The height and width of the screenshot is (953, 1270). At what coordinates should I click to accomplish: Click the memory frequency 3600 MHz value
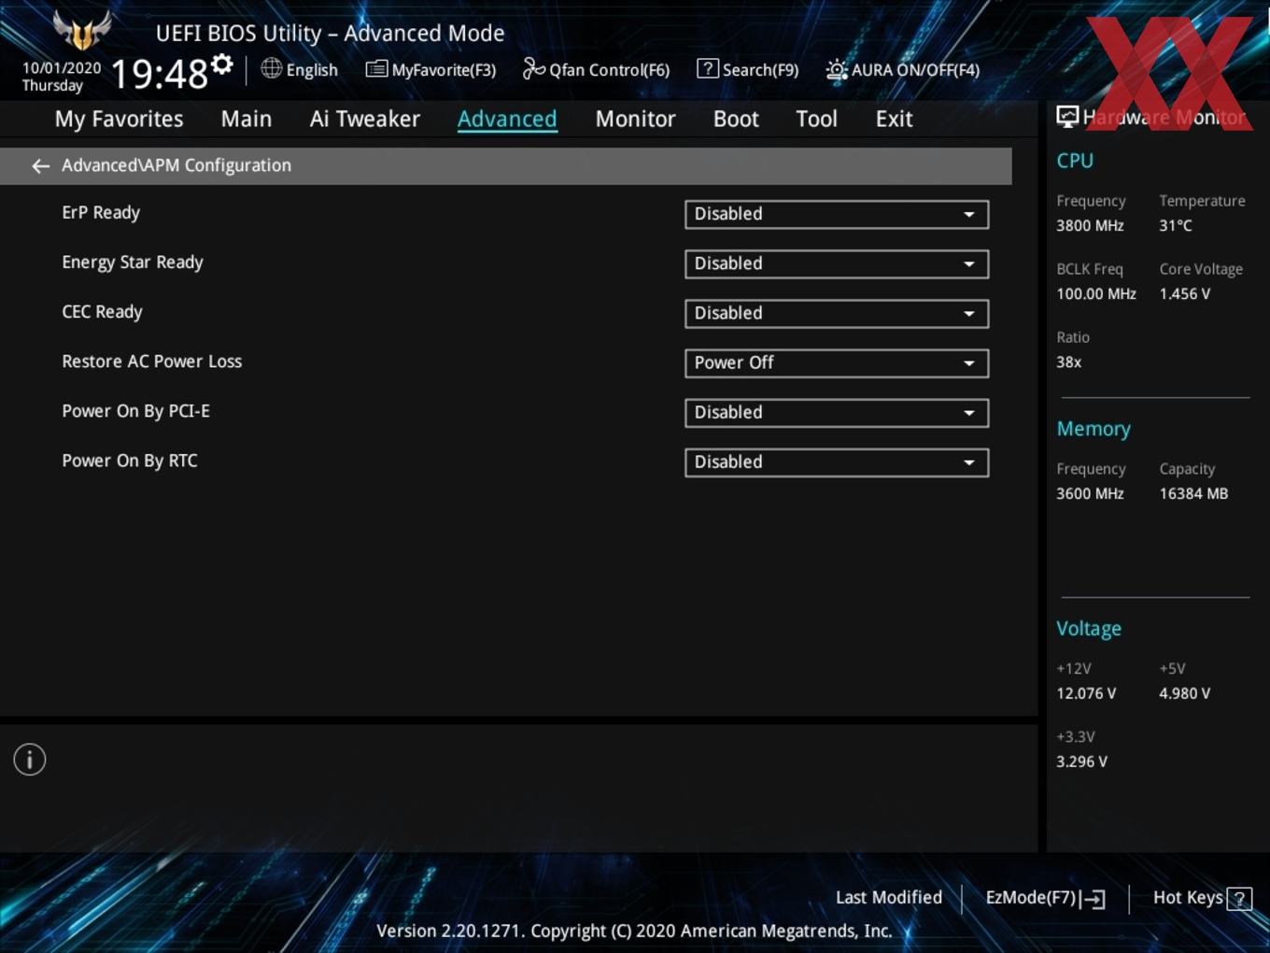[1090, 494]
